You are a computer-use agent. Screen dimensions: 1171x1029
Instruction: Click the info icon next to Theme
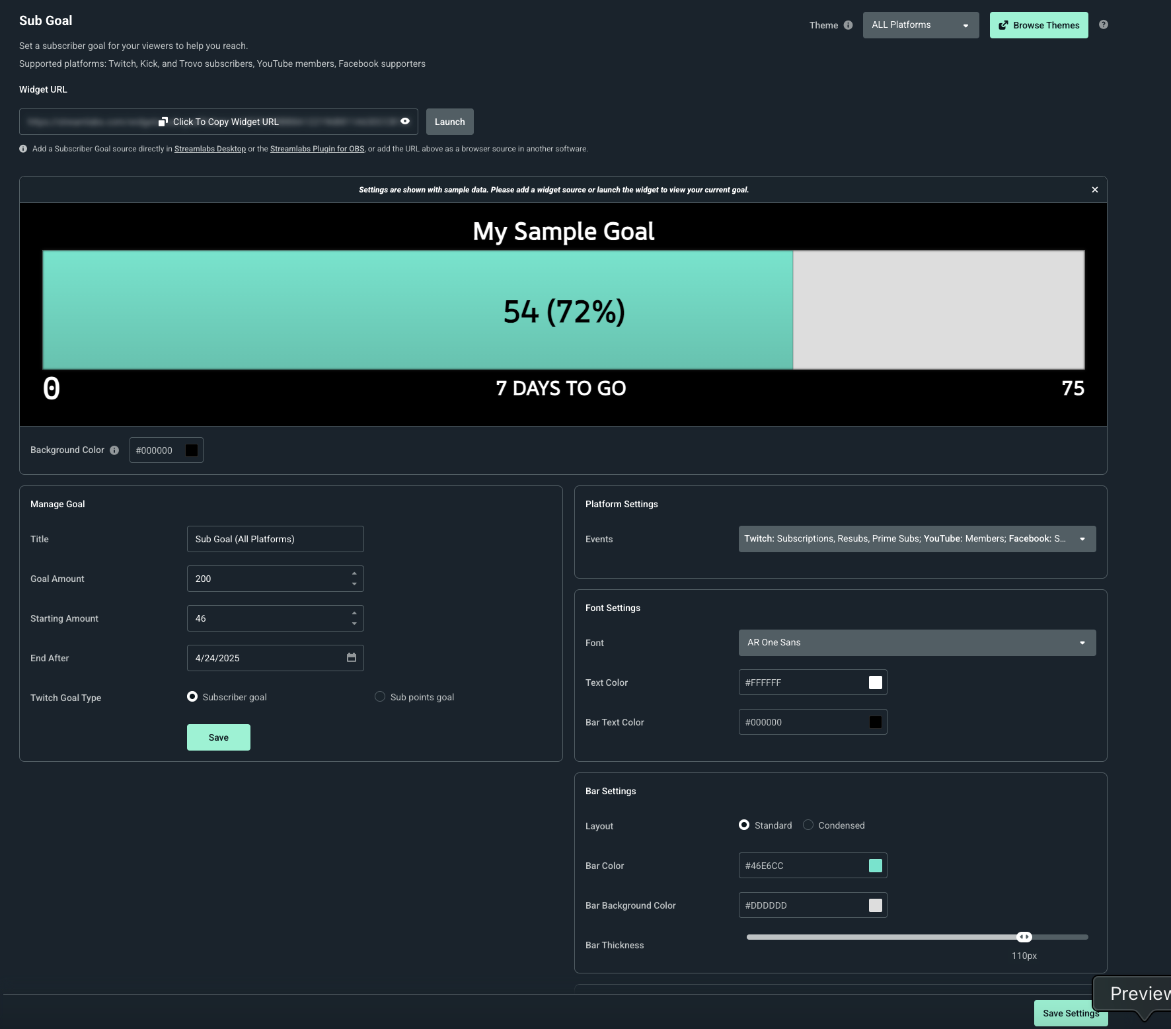pos(849,24)
